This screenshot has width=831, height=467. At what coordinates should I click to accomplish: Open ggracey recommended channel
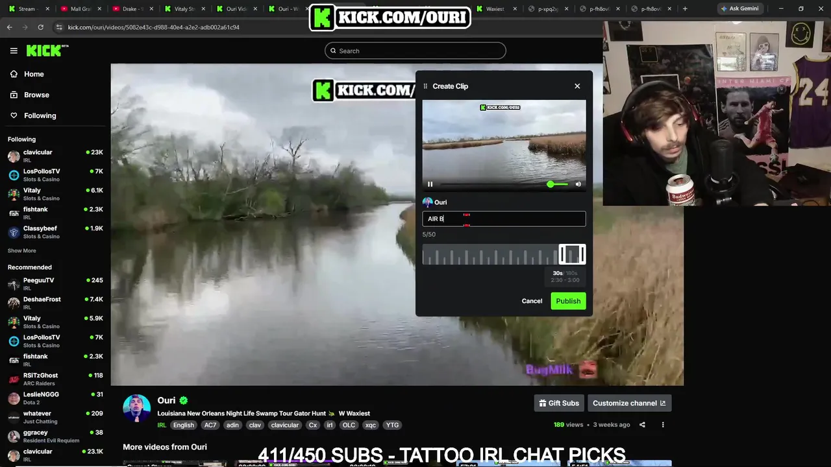(55, 436)
